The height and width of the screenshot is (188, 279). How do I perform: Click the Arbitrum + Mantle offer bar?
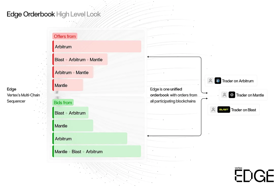click(73, 72)
